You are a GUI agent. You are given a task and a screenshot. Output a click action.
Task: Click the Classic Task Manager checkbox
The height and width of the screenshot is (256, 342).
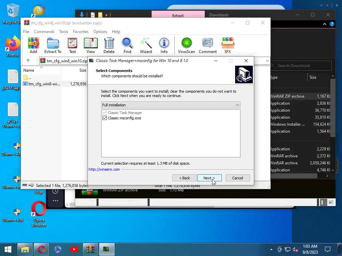pyautogui.click(x=105, y=113)
